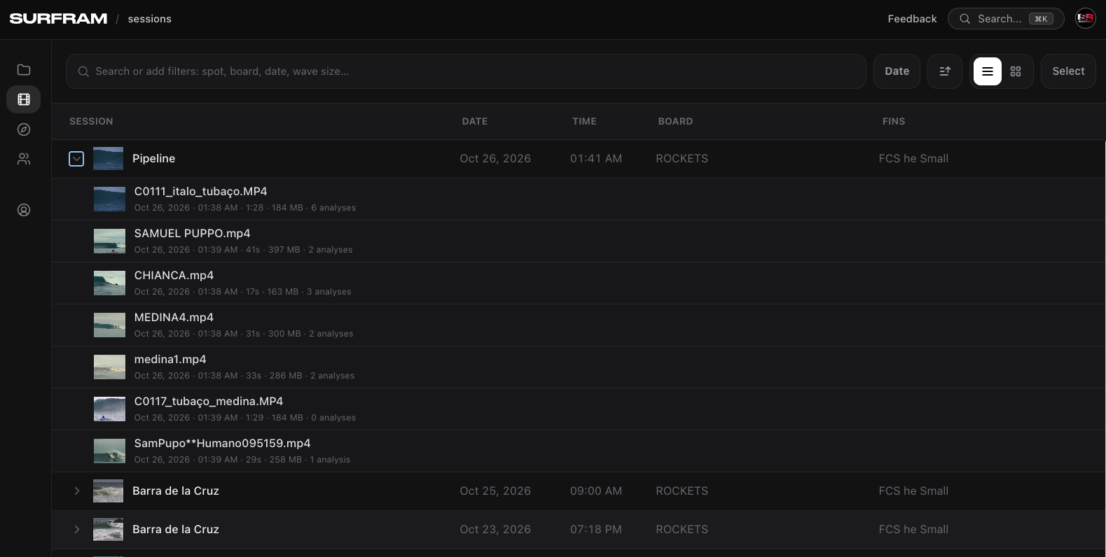Select the C0117_tubaço_medina.MP4 file name
This screenshot has width=1106, height=557.
pyautogui.click(x=209, y=402)
